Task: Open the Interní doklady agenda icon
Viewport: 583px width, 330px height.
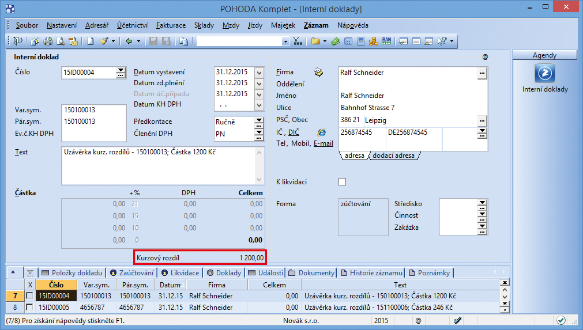Action: pyautogui.click(x=545, y=73)
